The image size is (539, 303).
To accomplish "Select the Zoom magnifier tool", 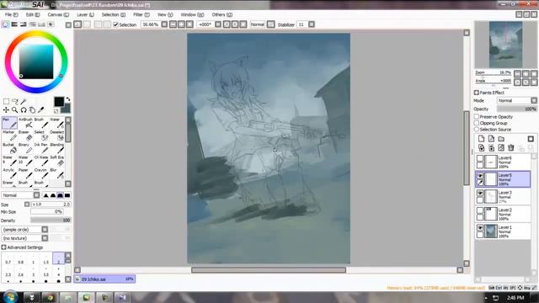I will (15, 110).
